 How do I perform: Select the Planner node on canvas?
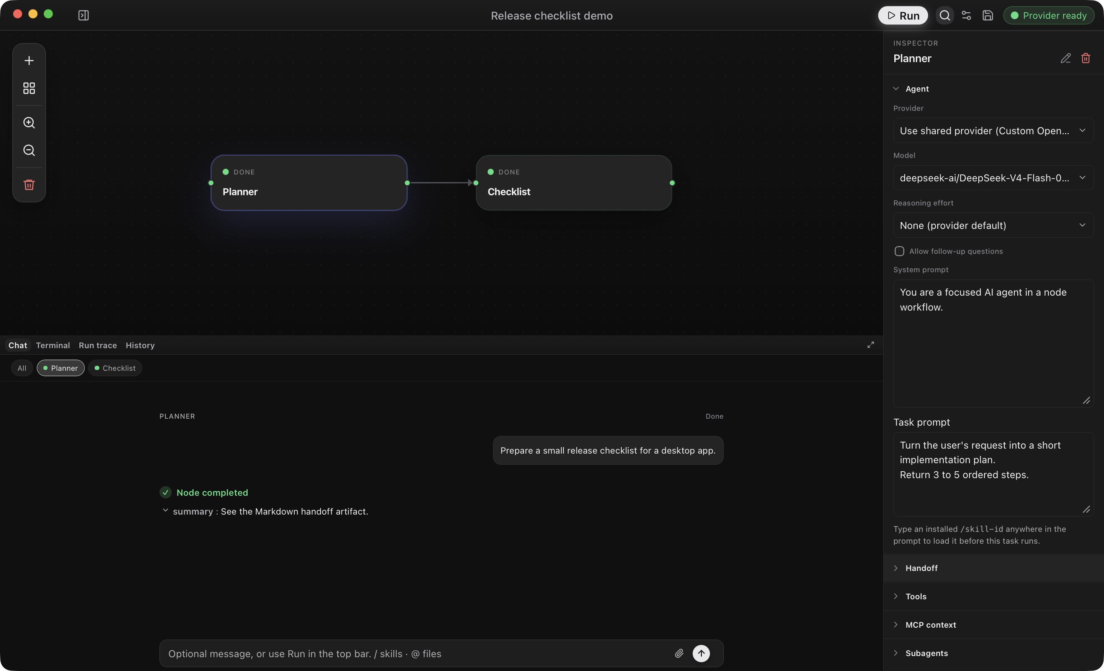pos(309,183)
